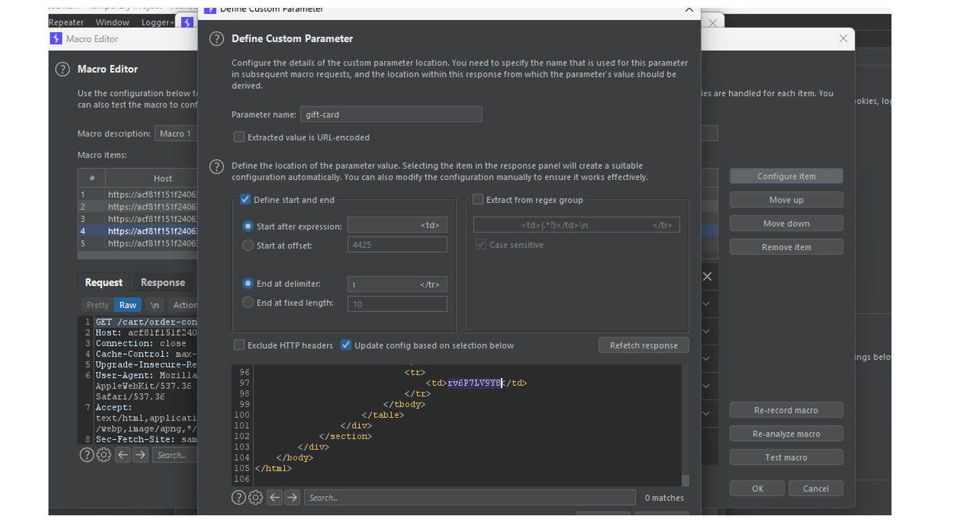Click Cancel in the Macro Editor
Screen dimensions: 977x521
click(816, 488)
